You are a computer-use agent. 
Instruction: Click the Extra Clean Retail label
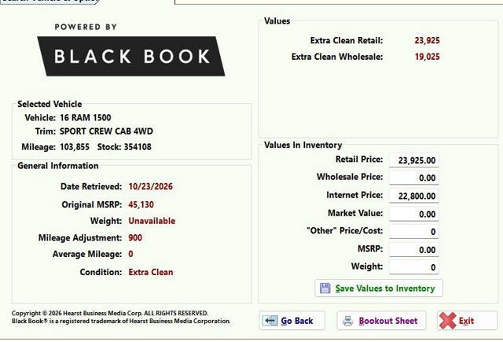point(347,40)
